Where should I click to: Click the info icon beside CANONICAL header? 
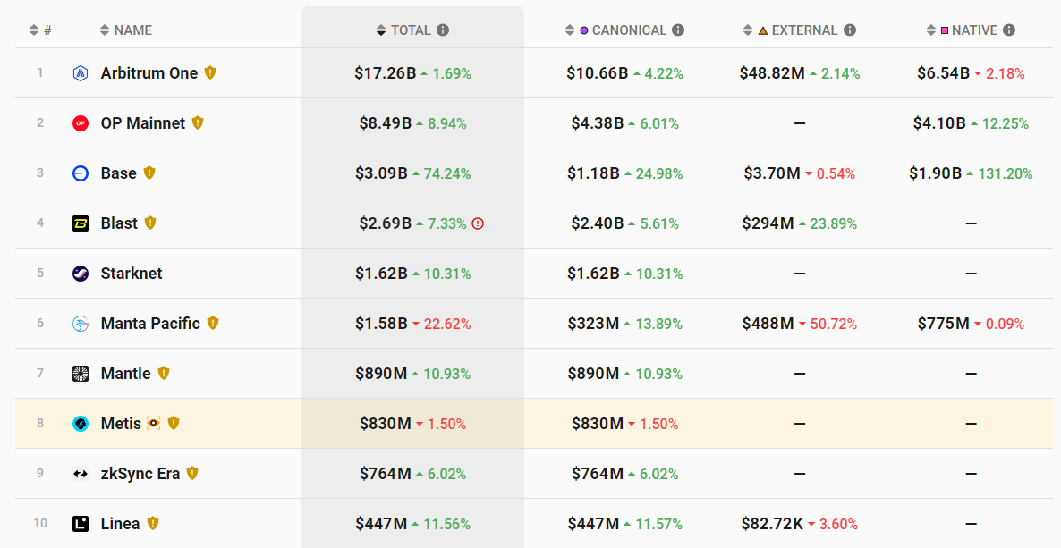(678, 30)
